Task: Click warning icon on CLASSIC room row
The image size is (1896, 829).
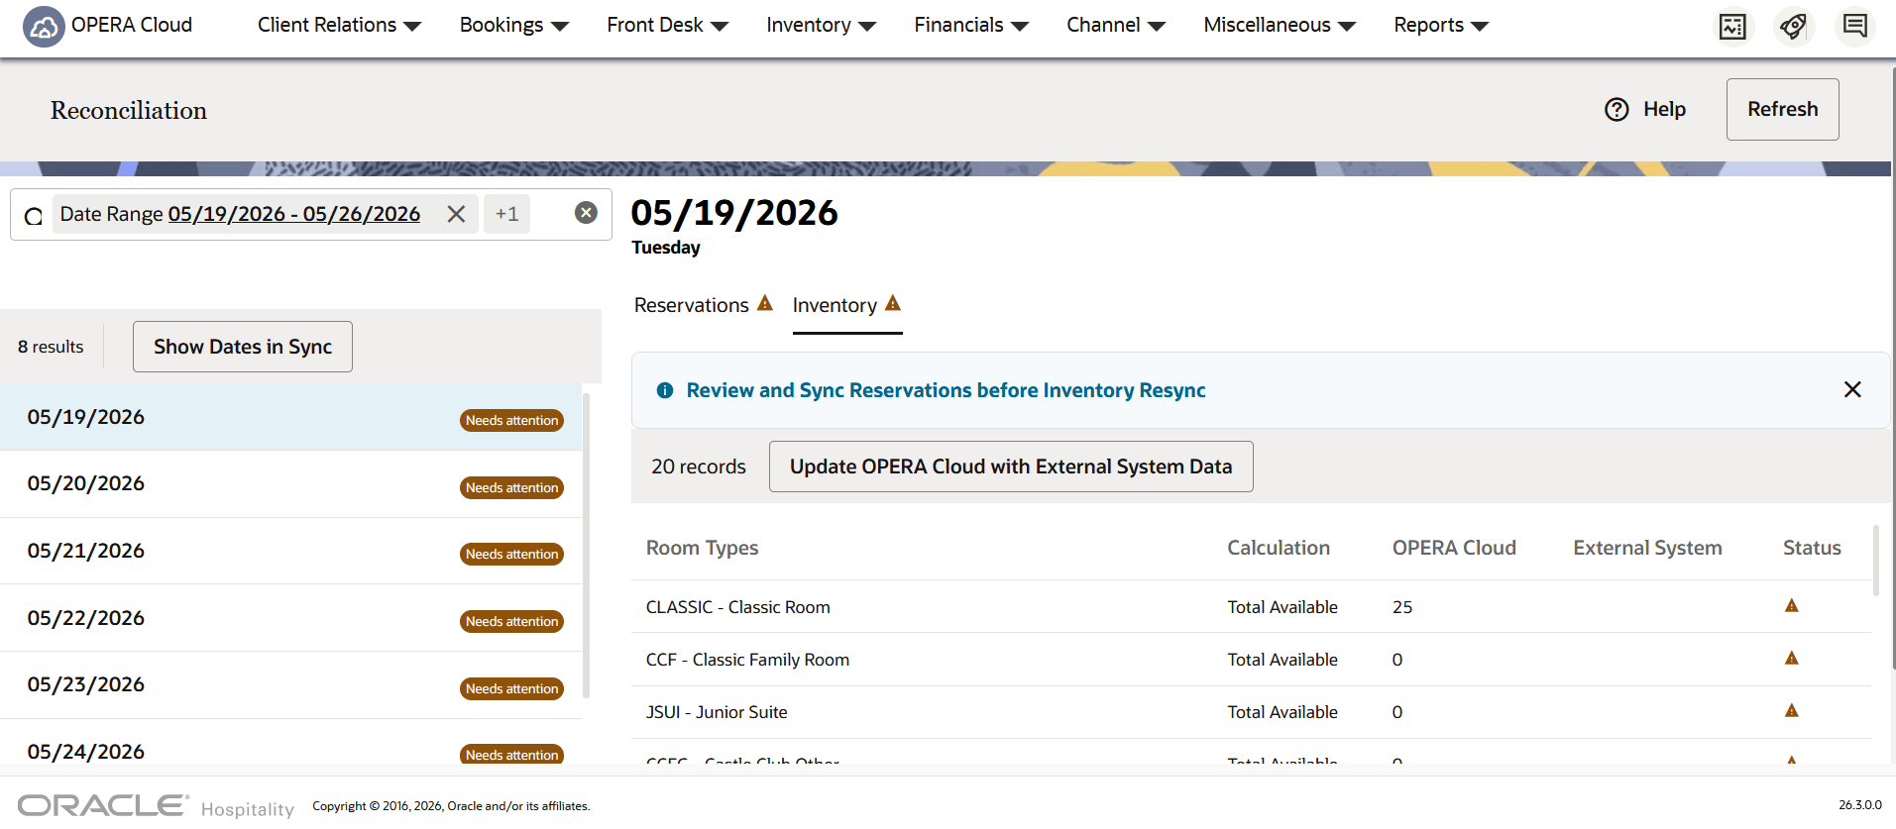Action: [x=1792, y=605]
